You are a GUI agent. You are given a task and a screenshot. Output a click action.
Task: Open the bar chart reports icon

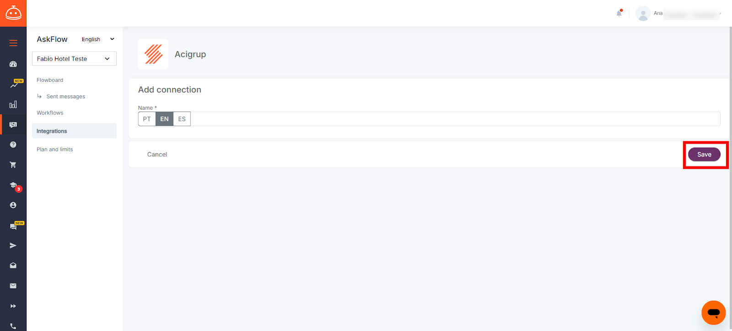(13, 105)
